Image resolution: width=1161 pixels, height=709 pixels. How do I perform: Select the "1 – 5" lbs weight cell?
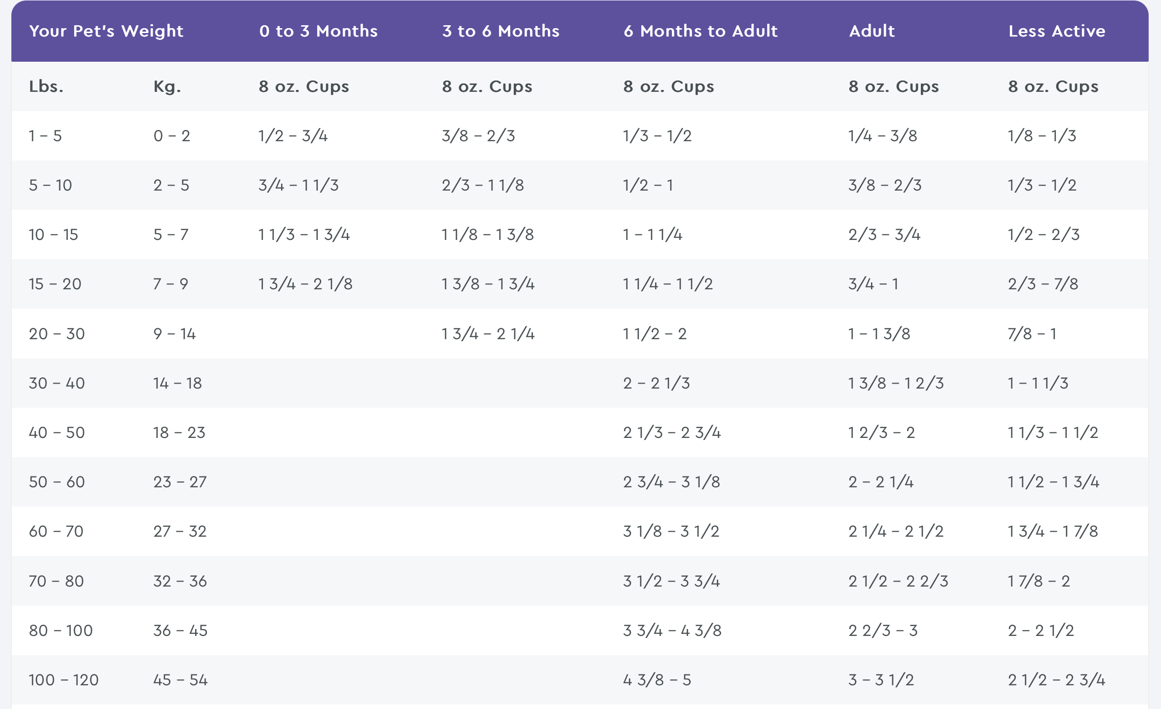(x=45, y=136)
